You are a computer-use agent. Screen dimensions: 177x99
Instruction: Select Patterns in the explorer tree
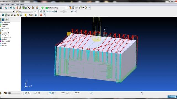click(x=4, y=31)
